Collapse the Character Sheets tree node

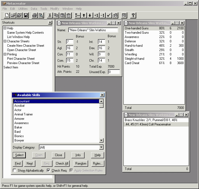point(5,41)
